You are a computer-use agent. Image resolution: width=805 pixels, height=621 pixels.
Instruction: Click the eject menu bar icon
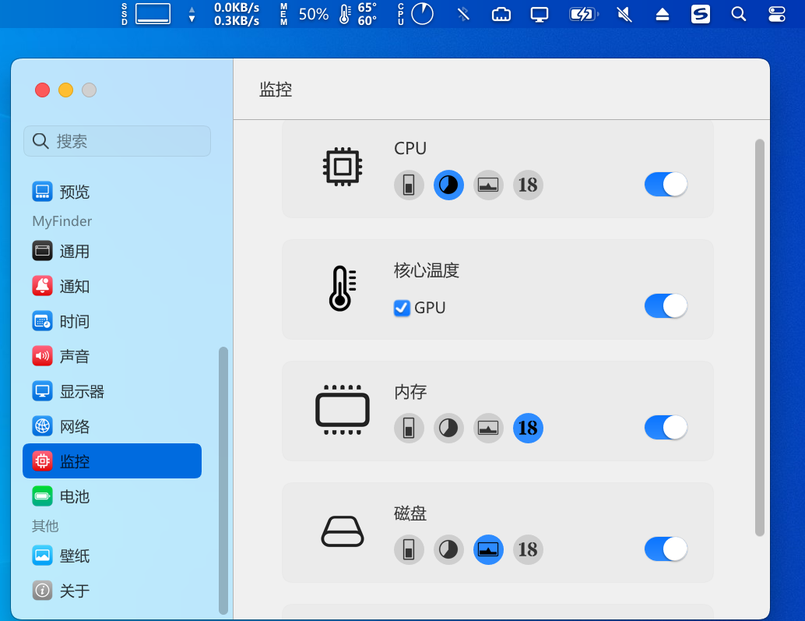[663, 14]
